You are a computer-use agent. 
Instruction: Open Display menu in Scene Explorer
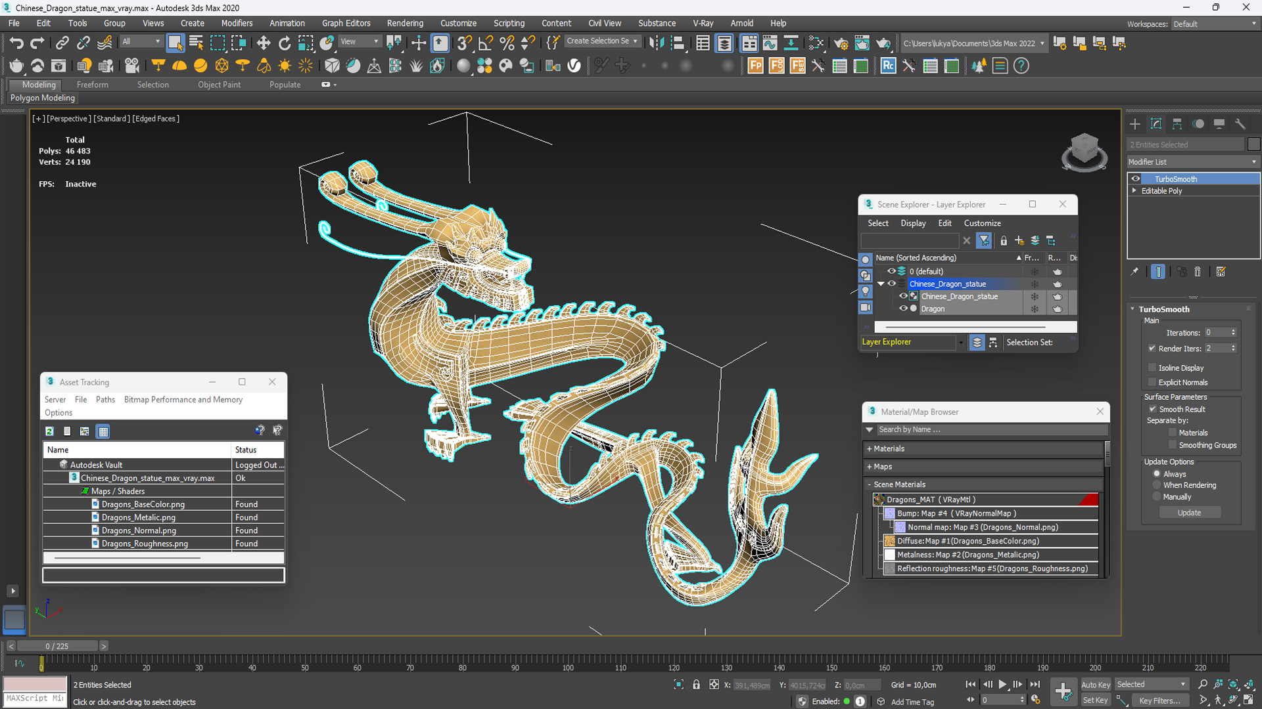tap(913, 223)
